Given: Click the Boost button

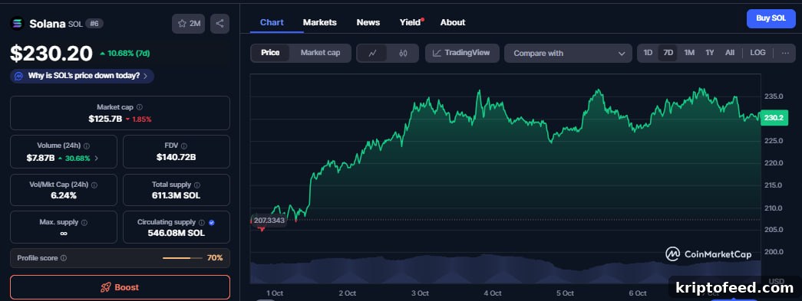Looking at the screenshot, I should (x=120, y=287).
